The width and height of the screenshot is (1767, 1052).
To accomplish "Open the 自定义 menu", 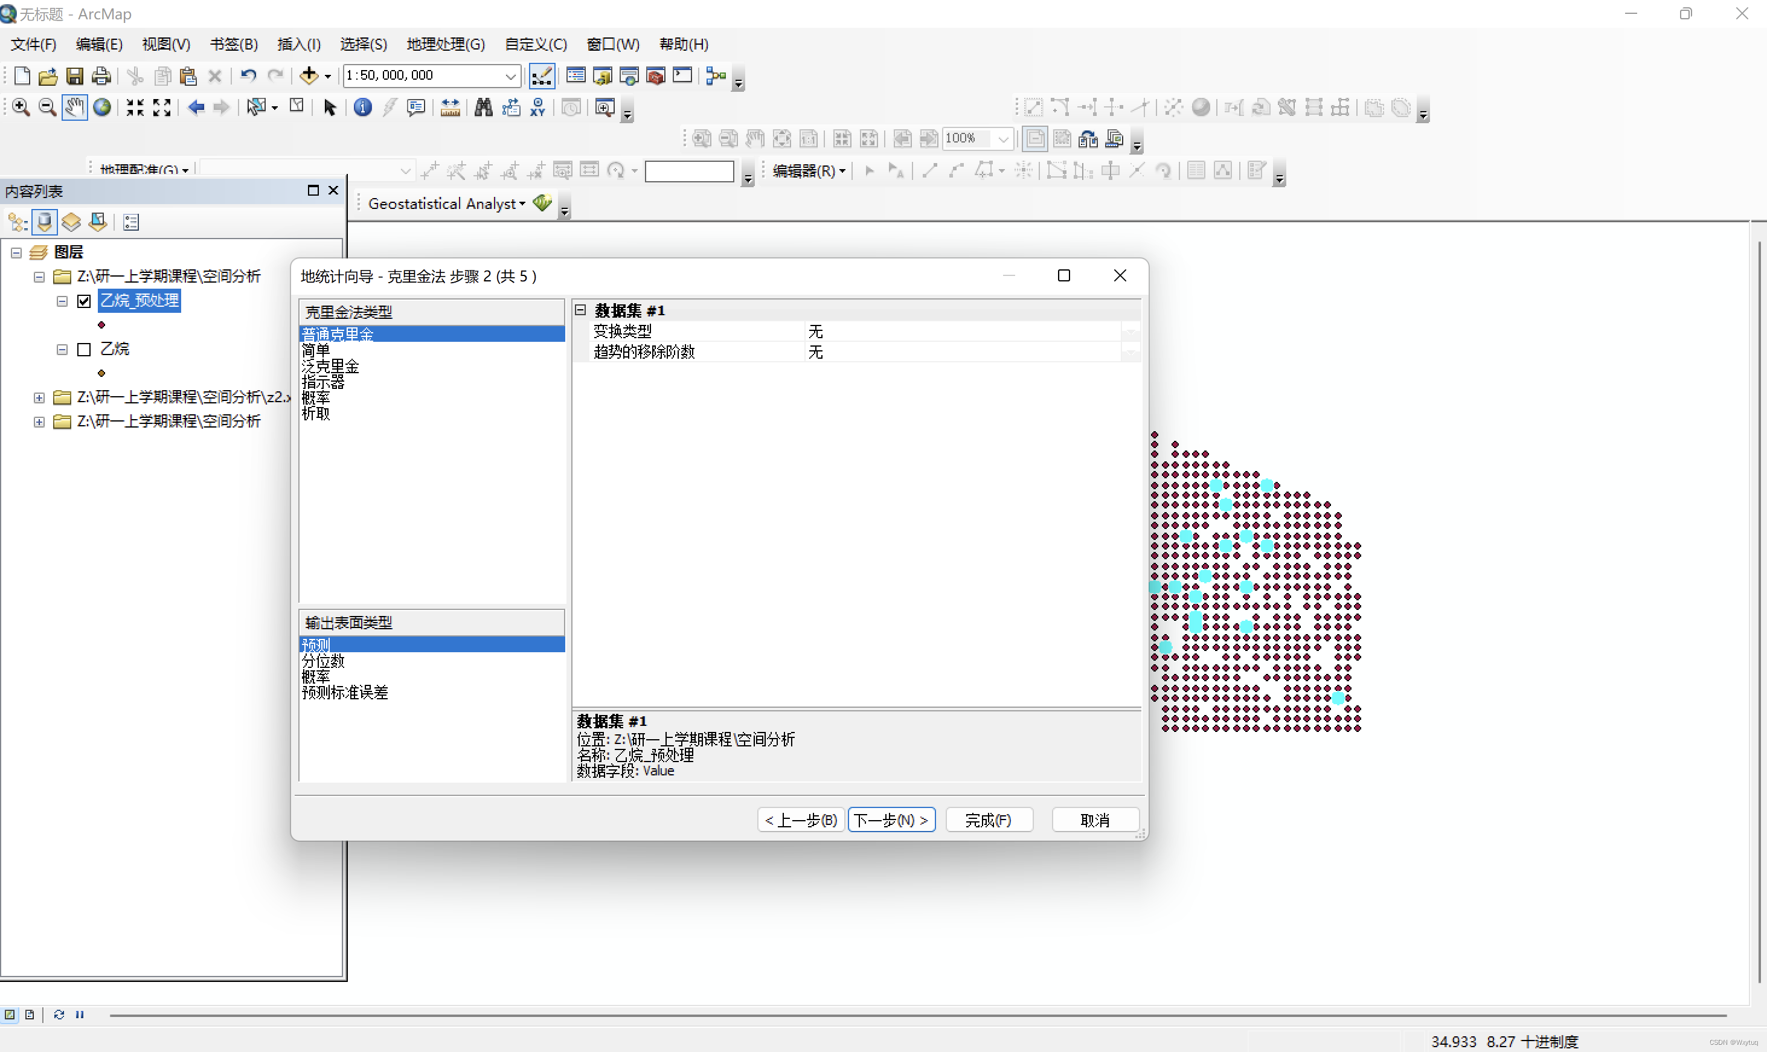I will [536, 44].
